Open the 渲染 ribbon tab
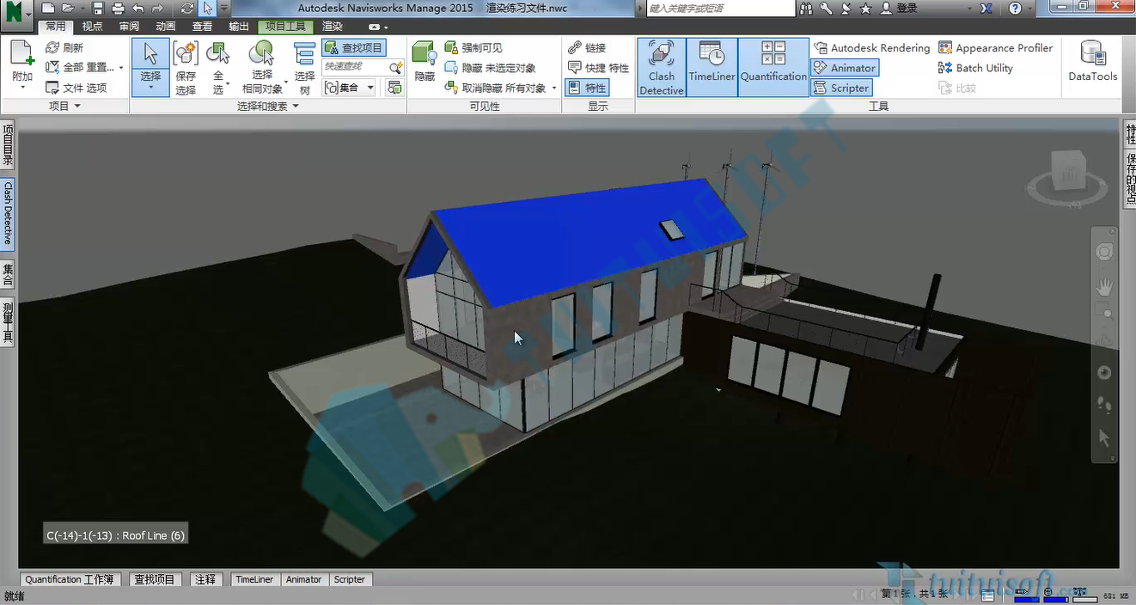The image size is (1136, 605). [x=332, y=27]
